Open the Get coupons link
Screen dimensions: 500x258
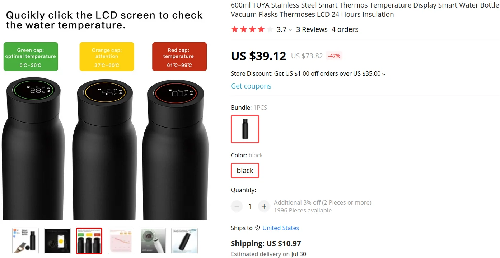click(x=251, y=86)
